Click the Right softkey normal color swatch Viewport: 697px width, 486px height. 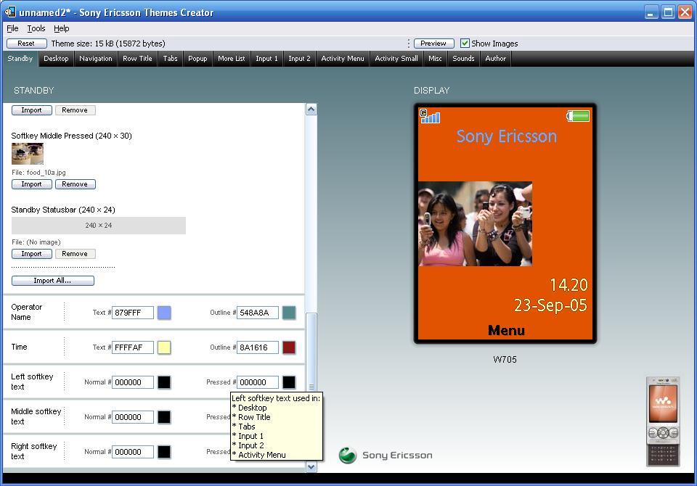click(164, 452)
